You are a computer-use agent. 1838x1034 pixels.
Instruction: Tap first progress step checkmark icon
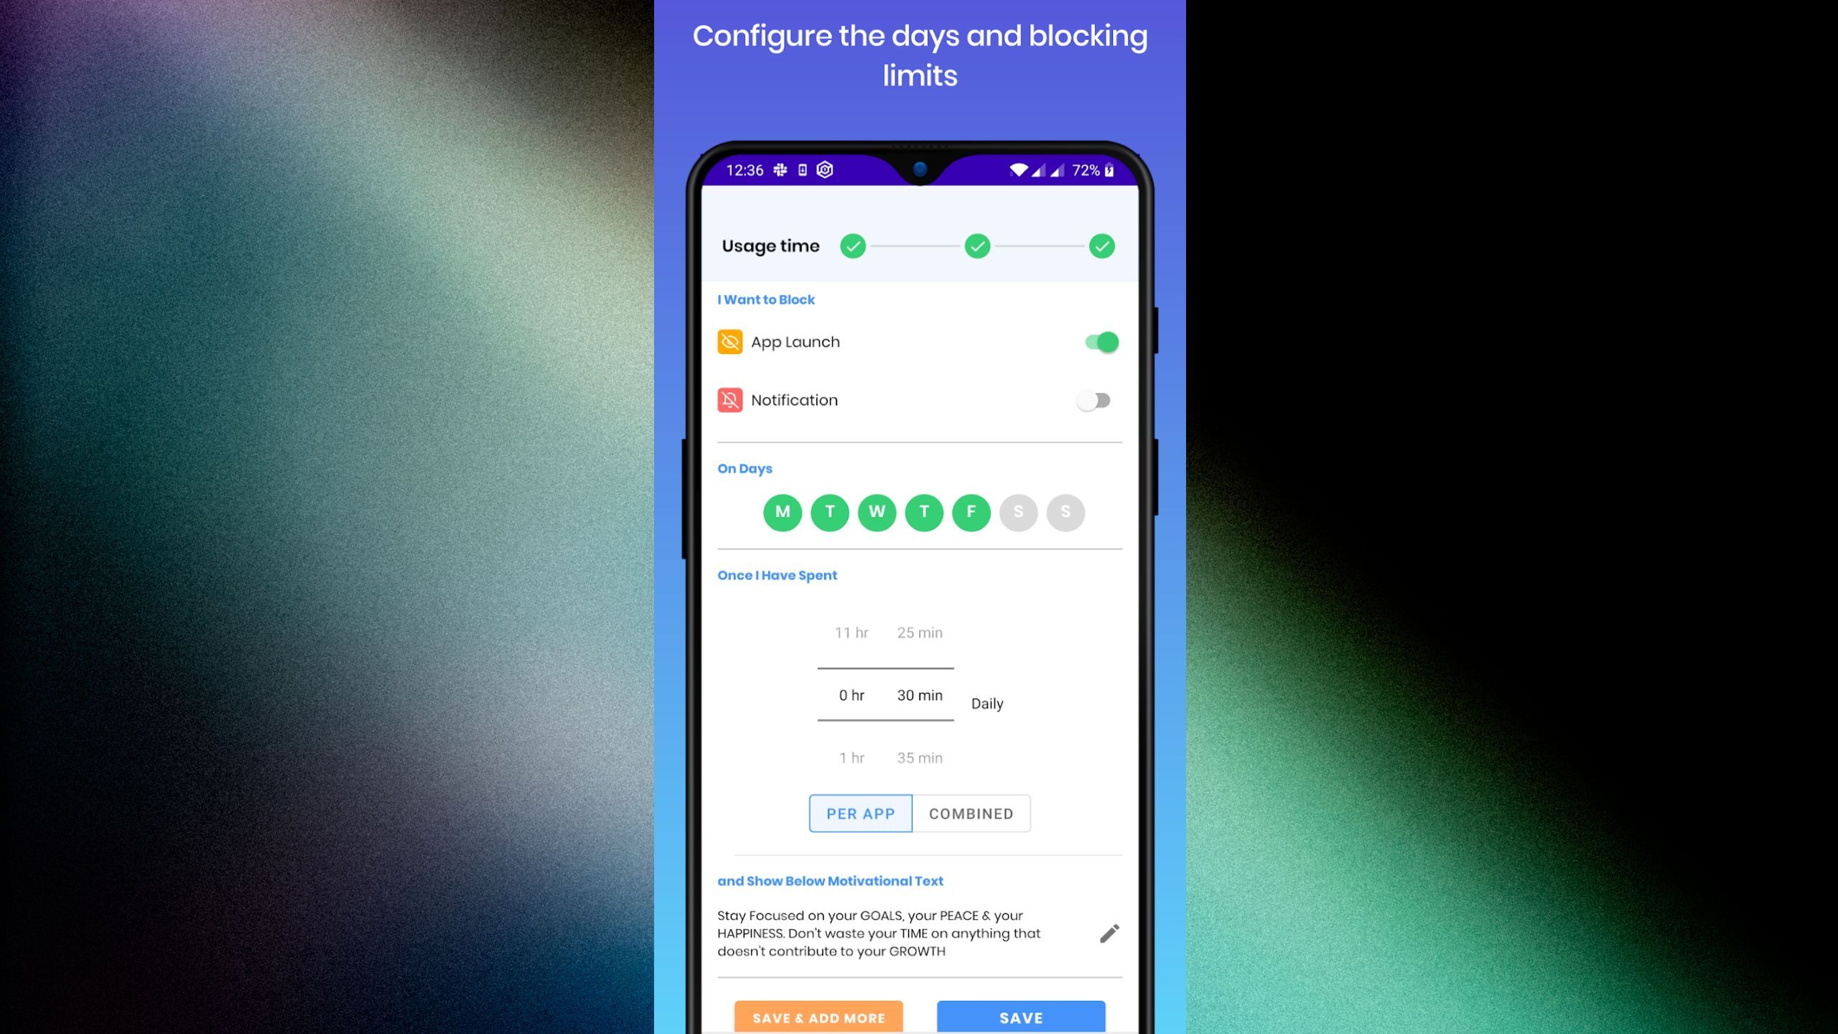click(854, 246)
